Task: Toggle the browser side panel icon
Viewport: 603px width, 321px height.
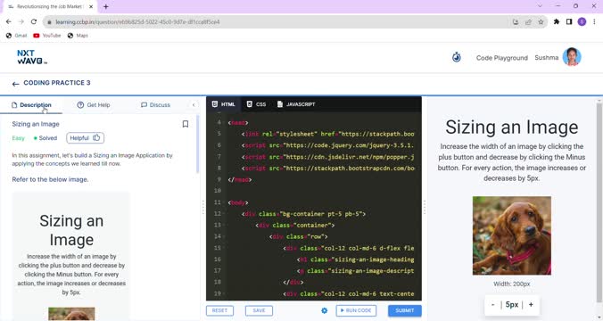Action: (569, 22)
